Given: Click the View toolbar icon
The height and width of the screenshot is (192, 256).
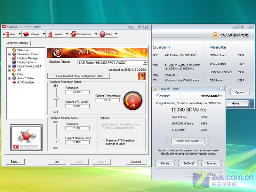Looking at the screenshot, I should click(x=6, y=34).
